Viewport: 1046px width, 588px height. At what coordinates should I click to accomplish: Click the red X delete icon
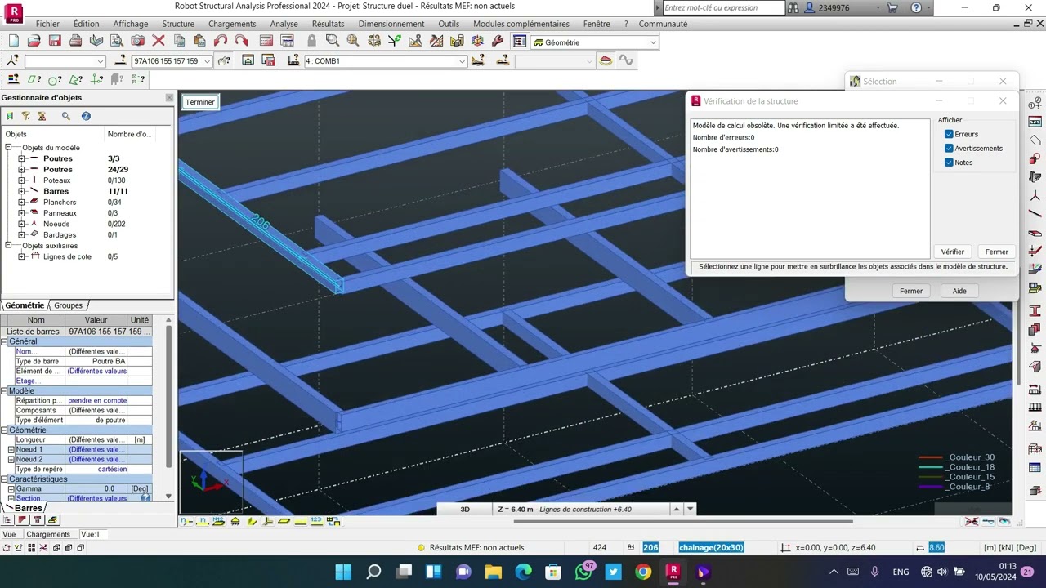159,41
